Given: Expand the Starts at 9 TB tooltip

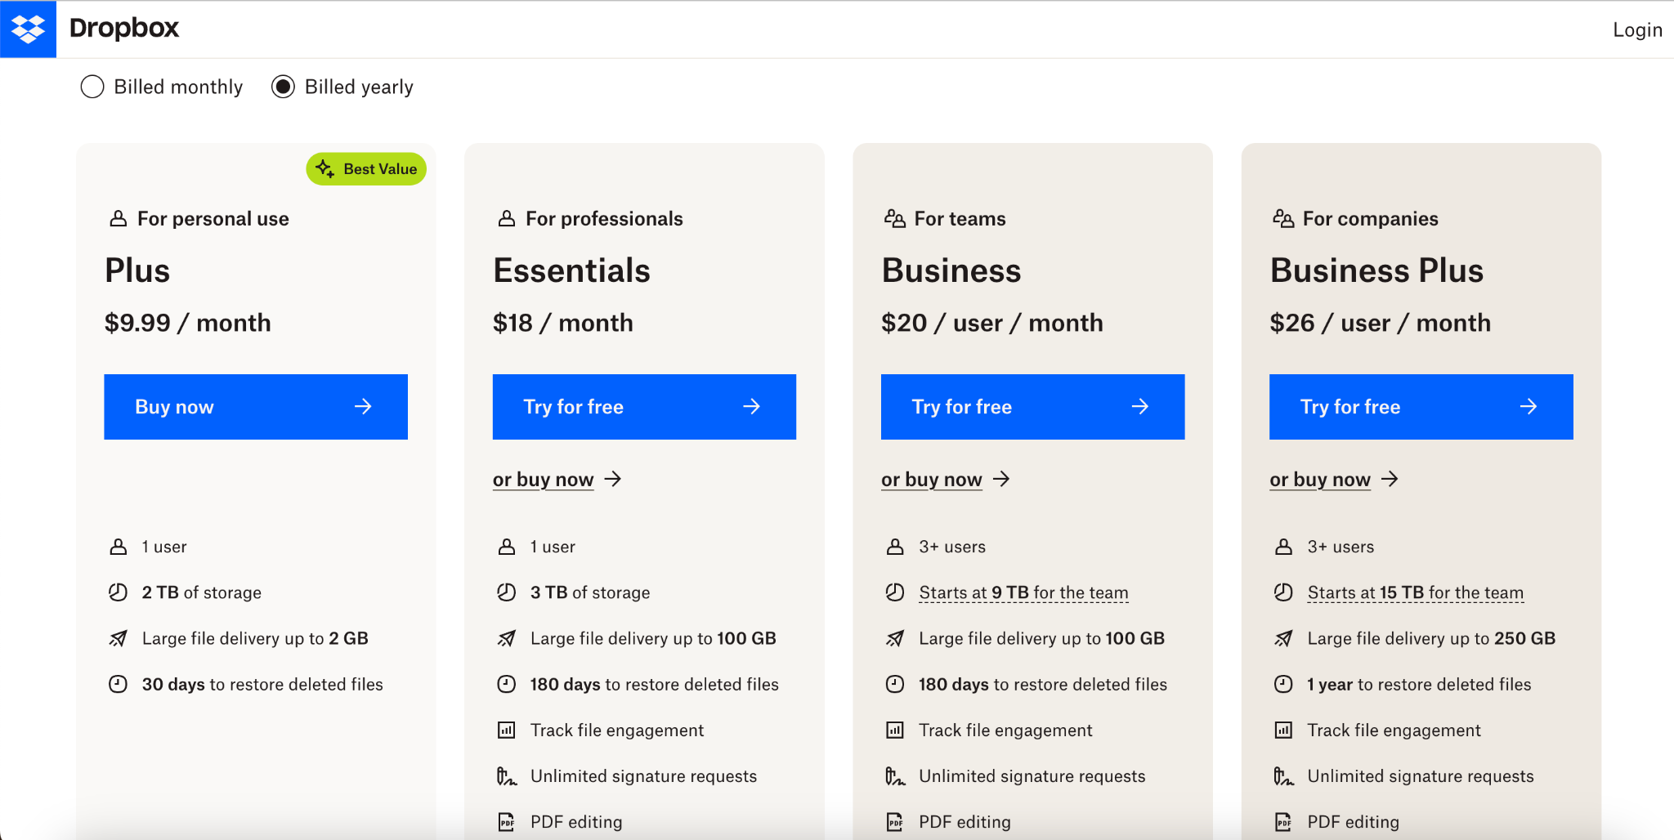Looking at the screenshot, I should click(1023, 592).
